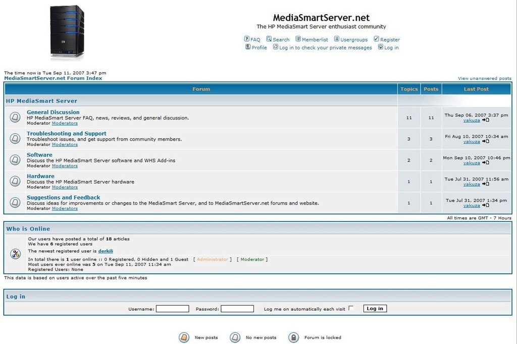The image size is (517, 344).
Task: Open the Usergroups menu link
Action: point(354,39)
